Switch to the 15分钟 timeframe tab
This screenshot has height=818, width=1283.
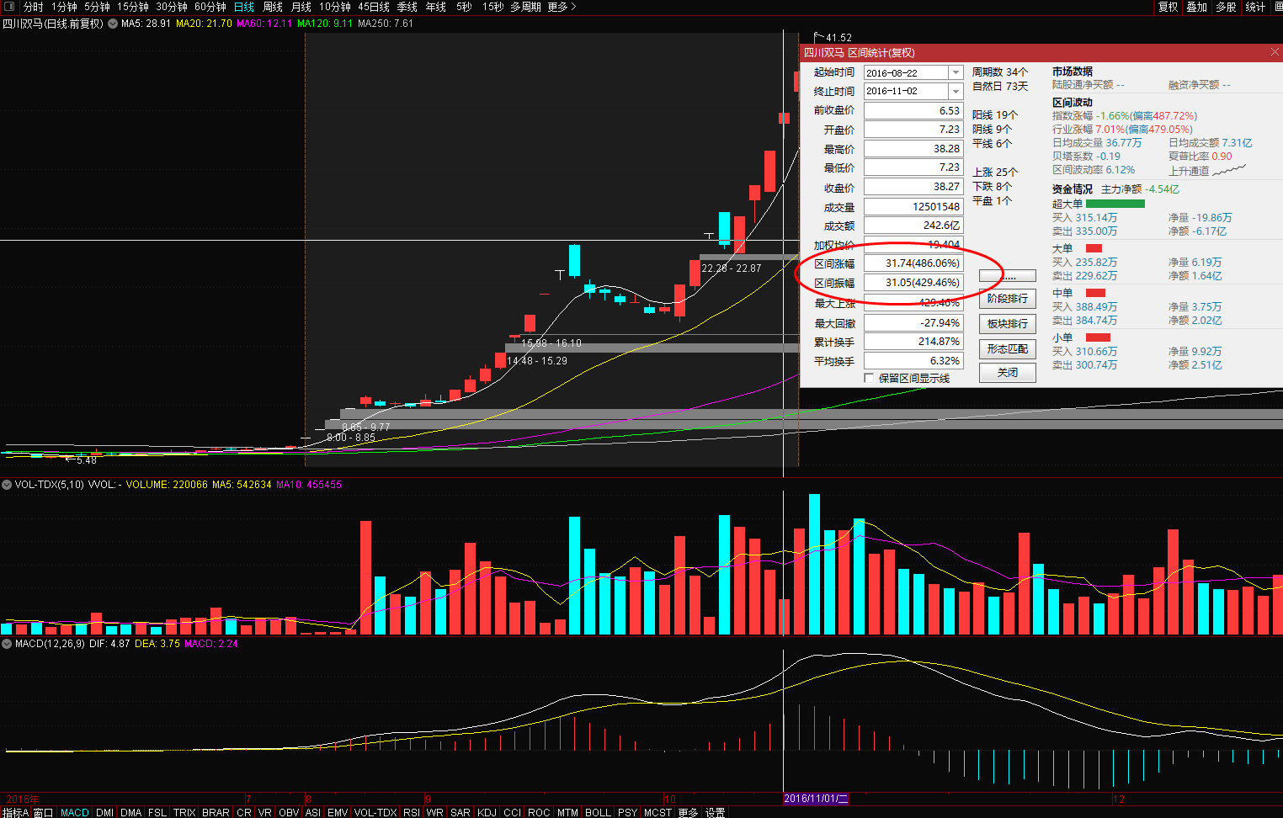click(133, 7)
